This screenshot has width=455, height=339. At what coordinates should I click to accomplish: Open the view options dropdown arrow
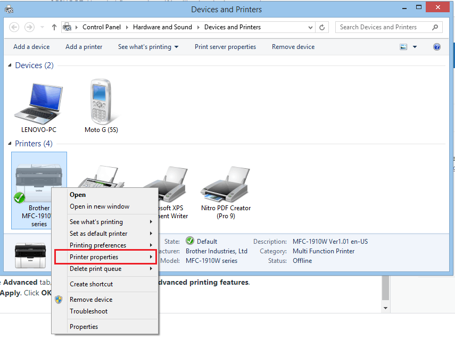point(415,47)
